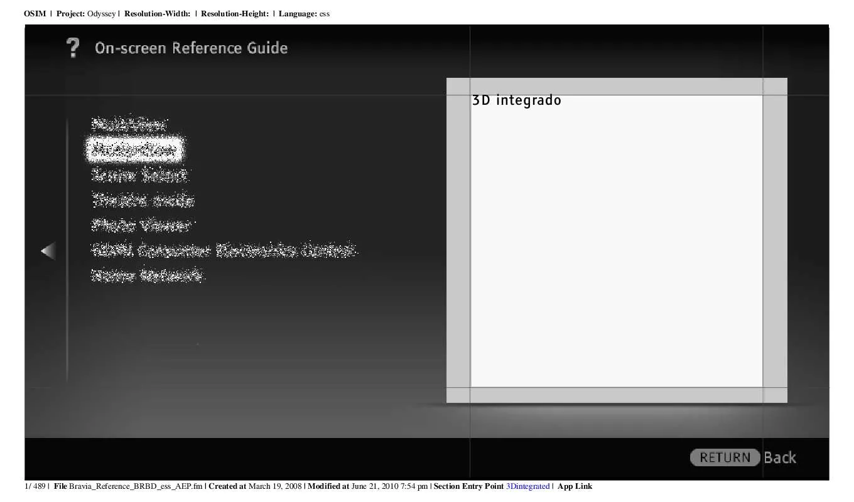
Task: Click the On-screen Reference Guide title
Action: click(x=192, y=48)
